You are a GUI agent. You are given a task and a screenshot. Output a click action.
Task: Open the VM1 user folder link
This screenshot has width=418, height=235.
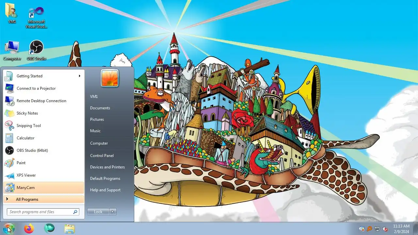click(94, 97)
